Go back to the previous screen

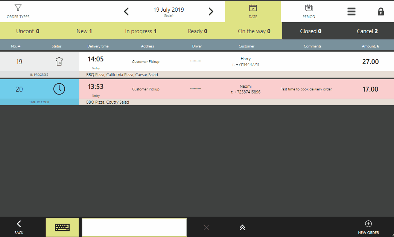pos(19,227)
